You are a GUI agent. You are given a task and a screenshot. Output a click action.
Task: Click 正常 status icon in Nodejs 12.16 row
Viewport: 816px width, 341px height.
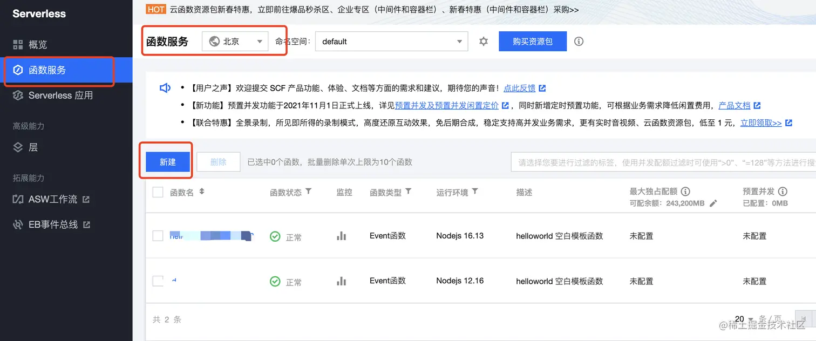tap(275, 282)
